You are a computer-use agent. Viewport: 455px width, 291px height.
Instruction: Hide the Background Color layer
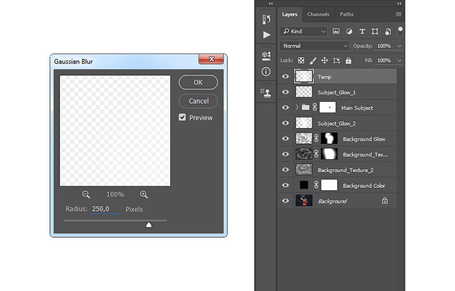(286, 185)
